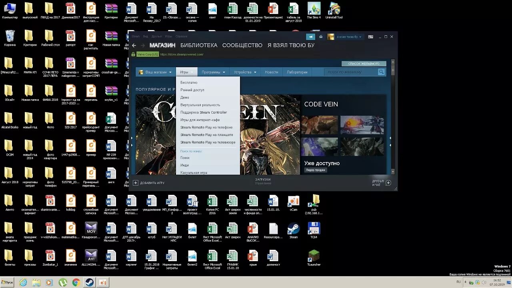Click the Пуск Start button
Screen dimensions: 512x288
7,282
